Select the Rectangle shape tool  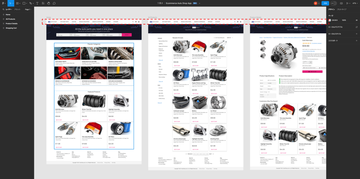point(24,3)
